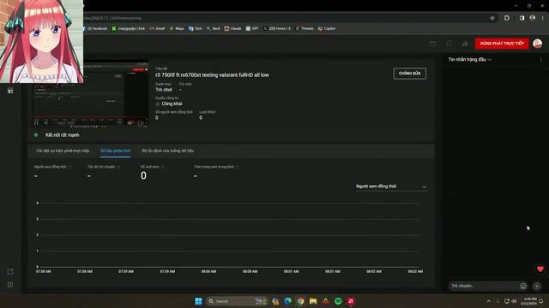
Task: Open the taskbar clock and date
Action: click(x=528, y=301)
